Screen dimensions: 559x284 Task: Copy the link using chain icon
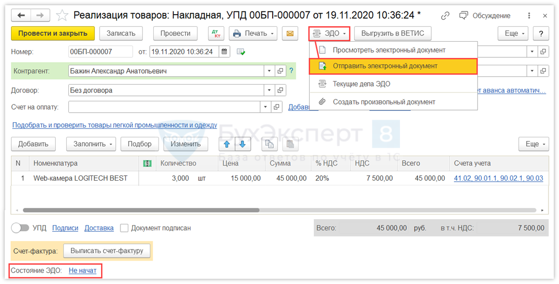click(x=445, y=16)
